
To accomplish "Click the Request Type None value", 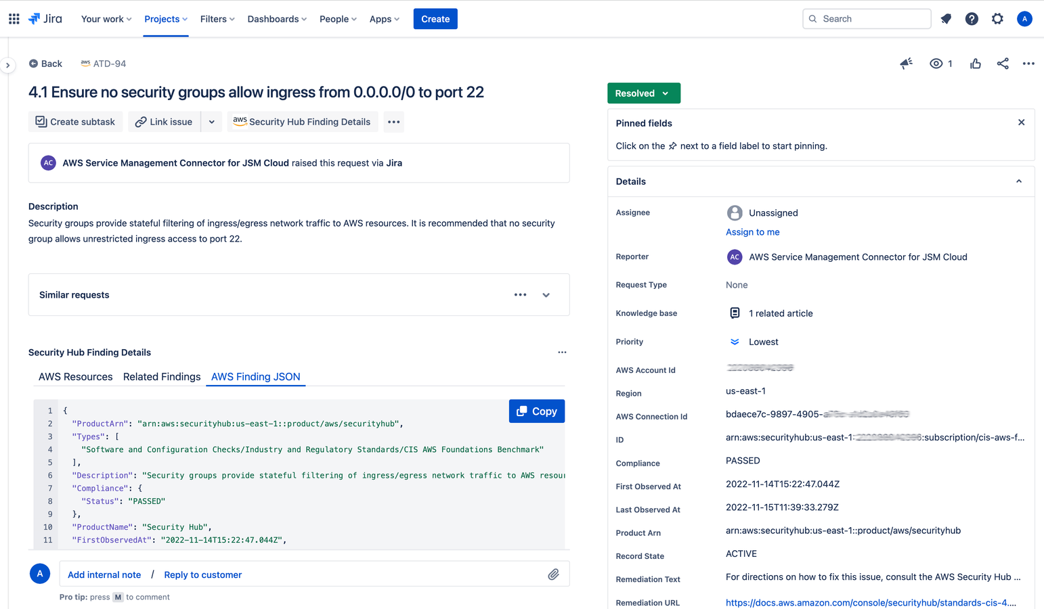I will [737, 285].
